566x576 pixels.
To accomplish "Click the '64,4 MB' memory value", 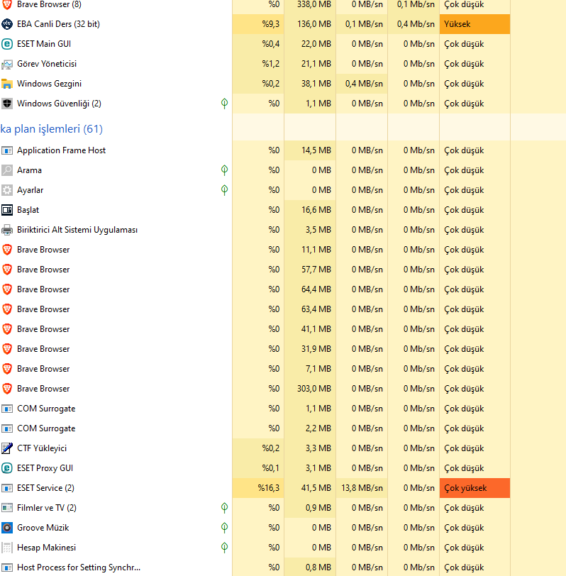I will click(316, 289).
